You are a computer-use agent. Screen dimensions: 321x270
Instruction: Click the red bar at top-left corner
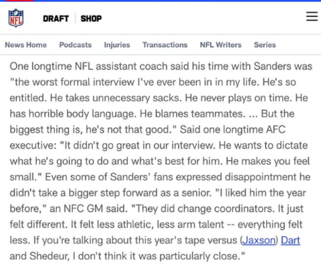20,1
